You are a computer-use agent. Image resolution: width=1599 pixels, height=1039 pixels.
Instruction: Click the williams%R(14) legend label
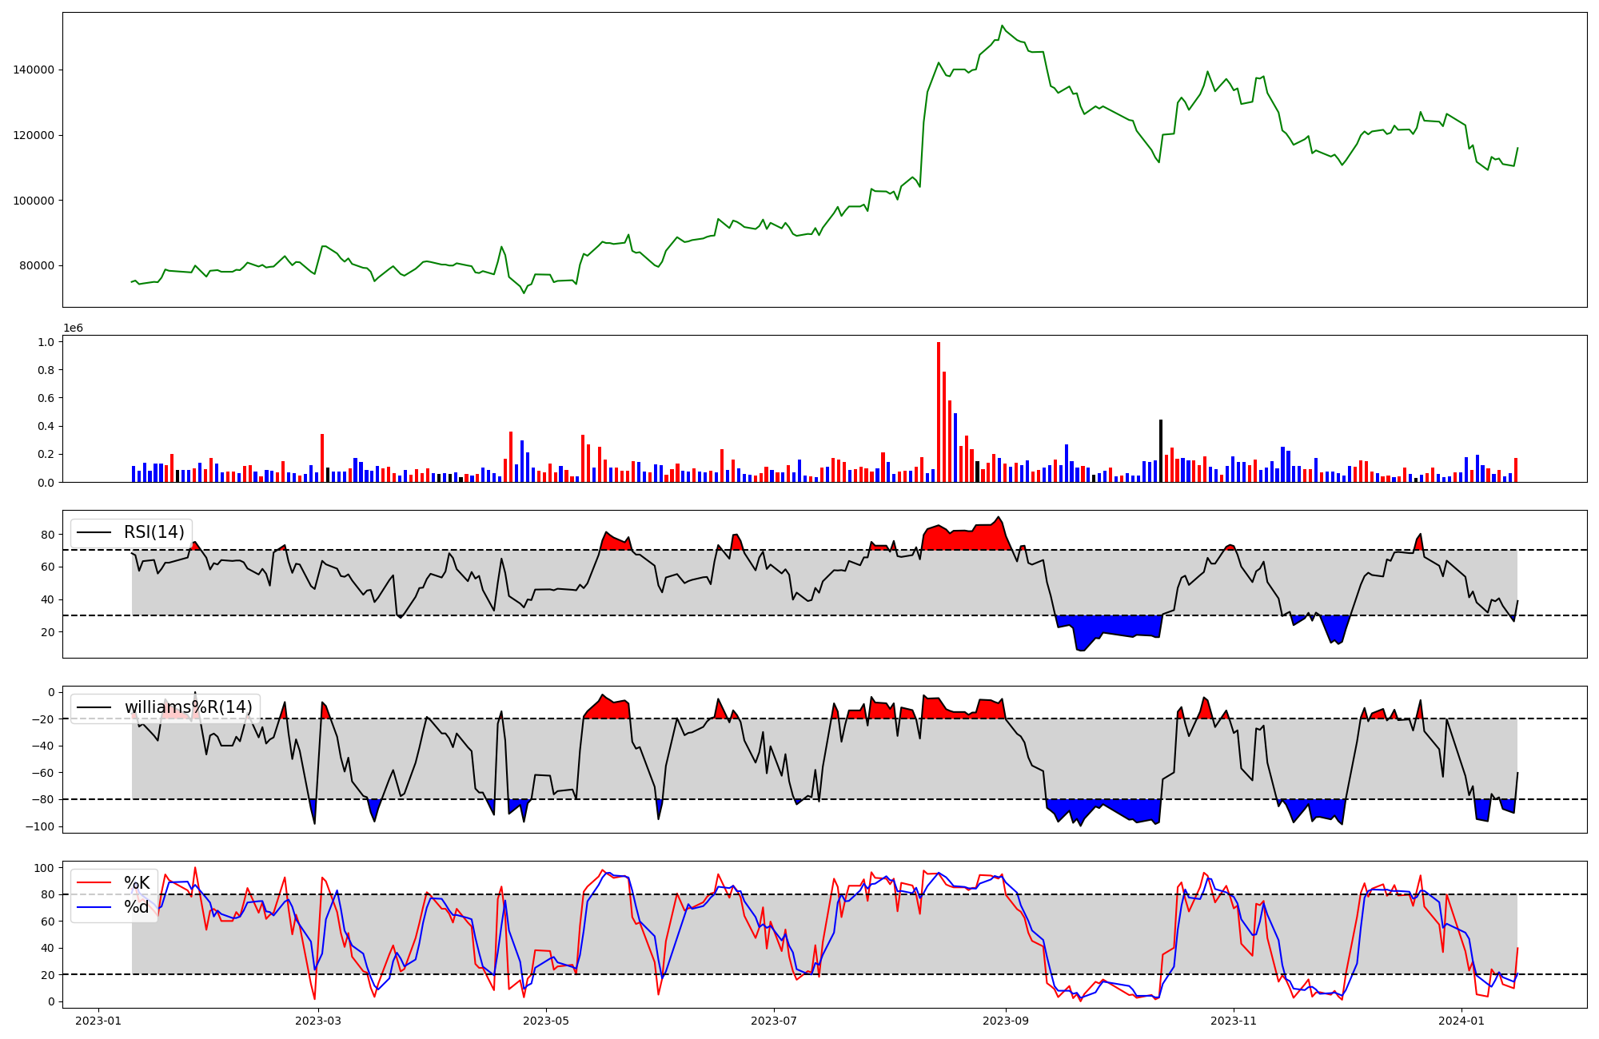(188, 707)
